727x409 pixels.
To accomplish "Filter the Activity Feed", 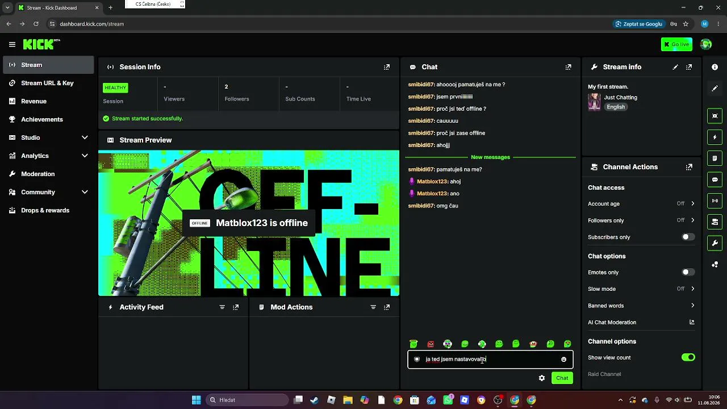I will coord(222,307).
